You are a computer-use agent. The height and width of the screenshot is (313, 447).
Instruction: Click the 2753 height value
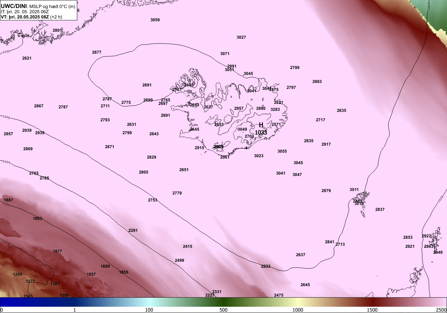[x=153, y=200]
